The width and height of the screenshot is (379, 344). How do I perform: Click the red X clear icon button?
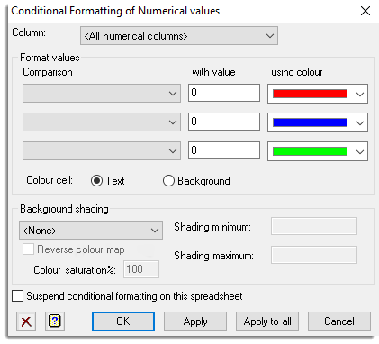pos(26,321)
